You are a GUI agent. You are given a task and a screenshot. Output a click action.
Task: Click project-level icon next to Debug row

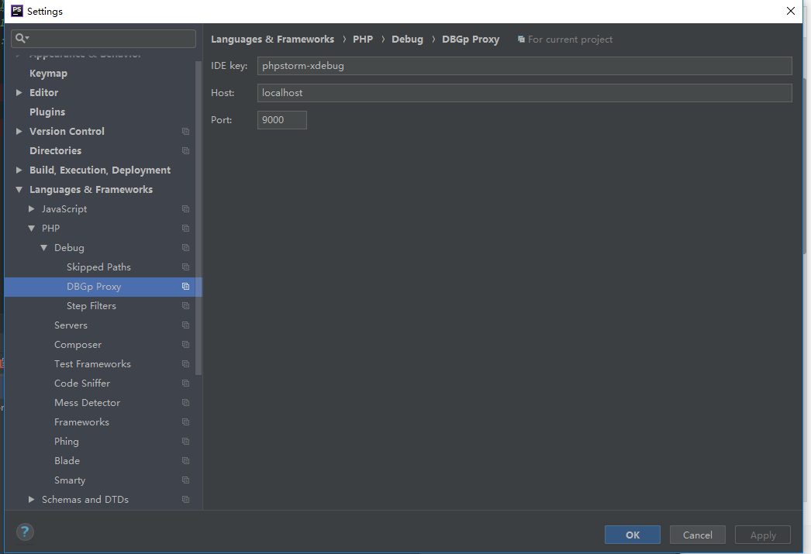(185, 247)
